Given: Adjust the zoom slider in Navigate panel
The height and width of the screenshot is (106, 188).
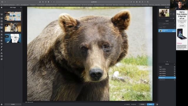Looking at the screenshot, I should tap(165, 18).
